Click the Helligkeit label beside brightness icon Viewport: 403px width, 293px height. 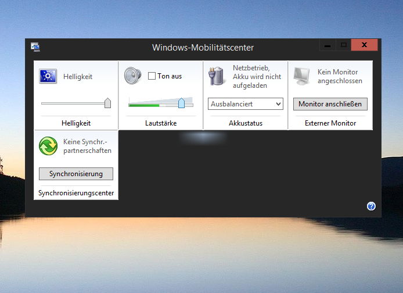(78, 77)
